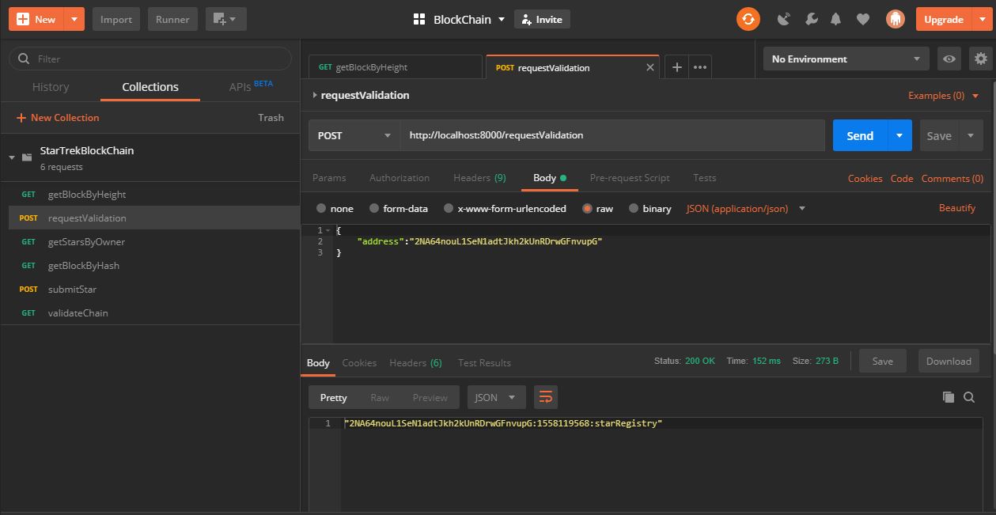Open manage environments gear icon
Viewport: 996px width, 515px height.
981,59
